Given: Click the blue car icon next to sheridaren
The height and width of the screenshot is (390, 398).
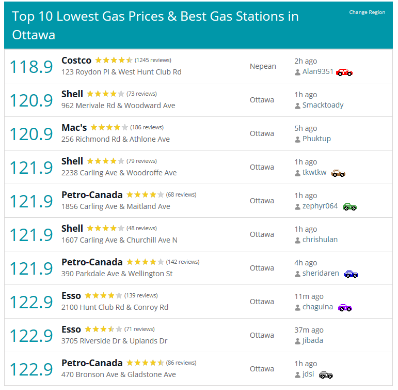Looking at the screenshot, I should tap(351, 274).
